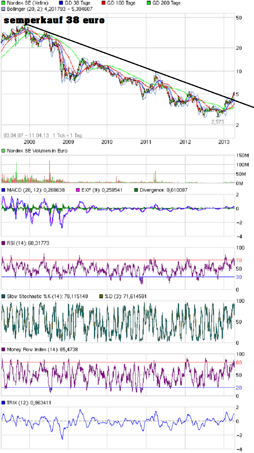Click the magenta EXP (9) legend swatch
254x453 pixels.
[x=78, y=190]
